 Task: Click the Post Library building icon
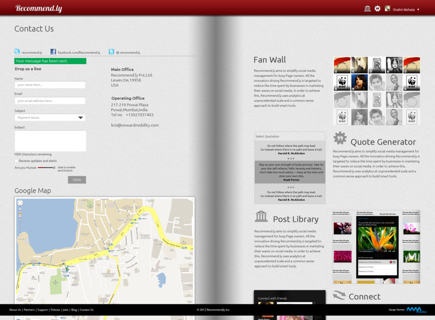pos(261,216)
